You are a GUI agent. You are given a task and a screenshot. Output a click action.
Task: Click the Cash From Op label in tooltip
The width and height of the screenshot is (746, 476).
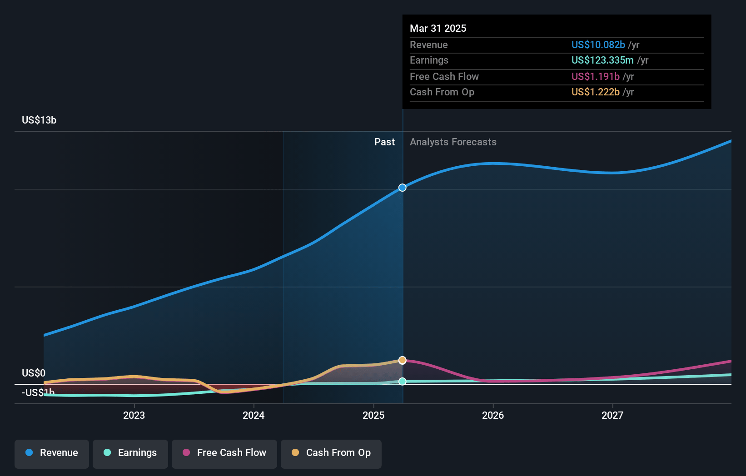tap(442, 92)
